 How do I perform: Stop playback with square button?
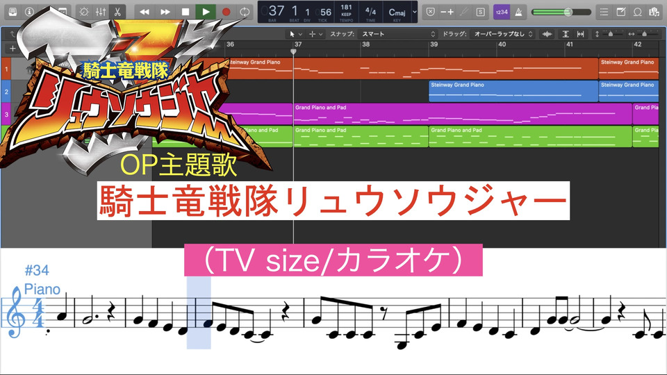coord(186,12)
